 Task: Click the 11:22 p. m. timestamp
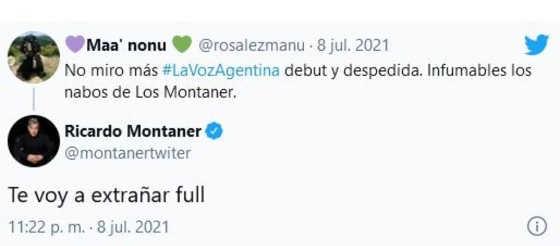pyautogui.click(x=47, y=227)
